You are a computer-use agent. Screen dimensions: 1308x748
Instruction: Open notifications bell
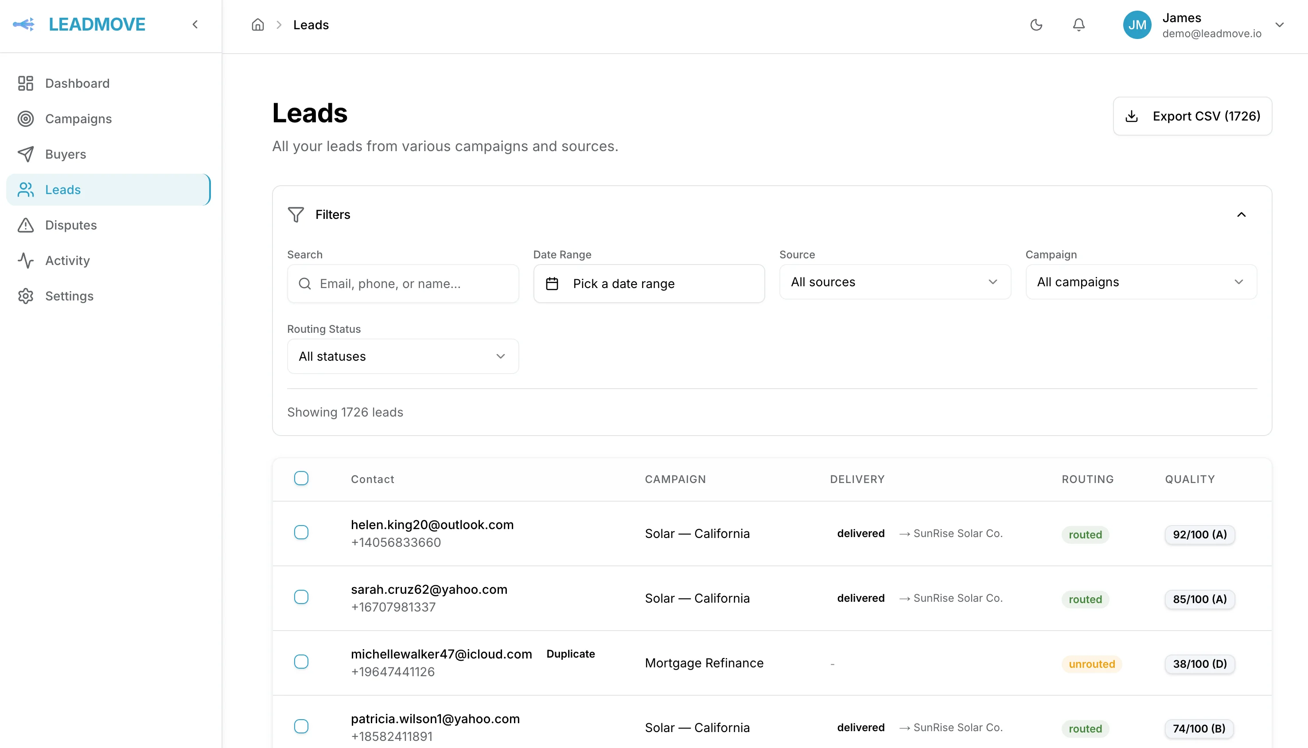[1079, 25]
